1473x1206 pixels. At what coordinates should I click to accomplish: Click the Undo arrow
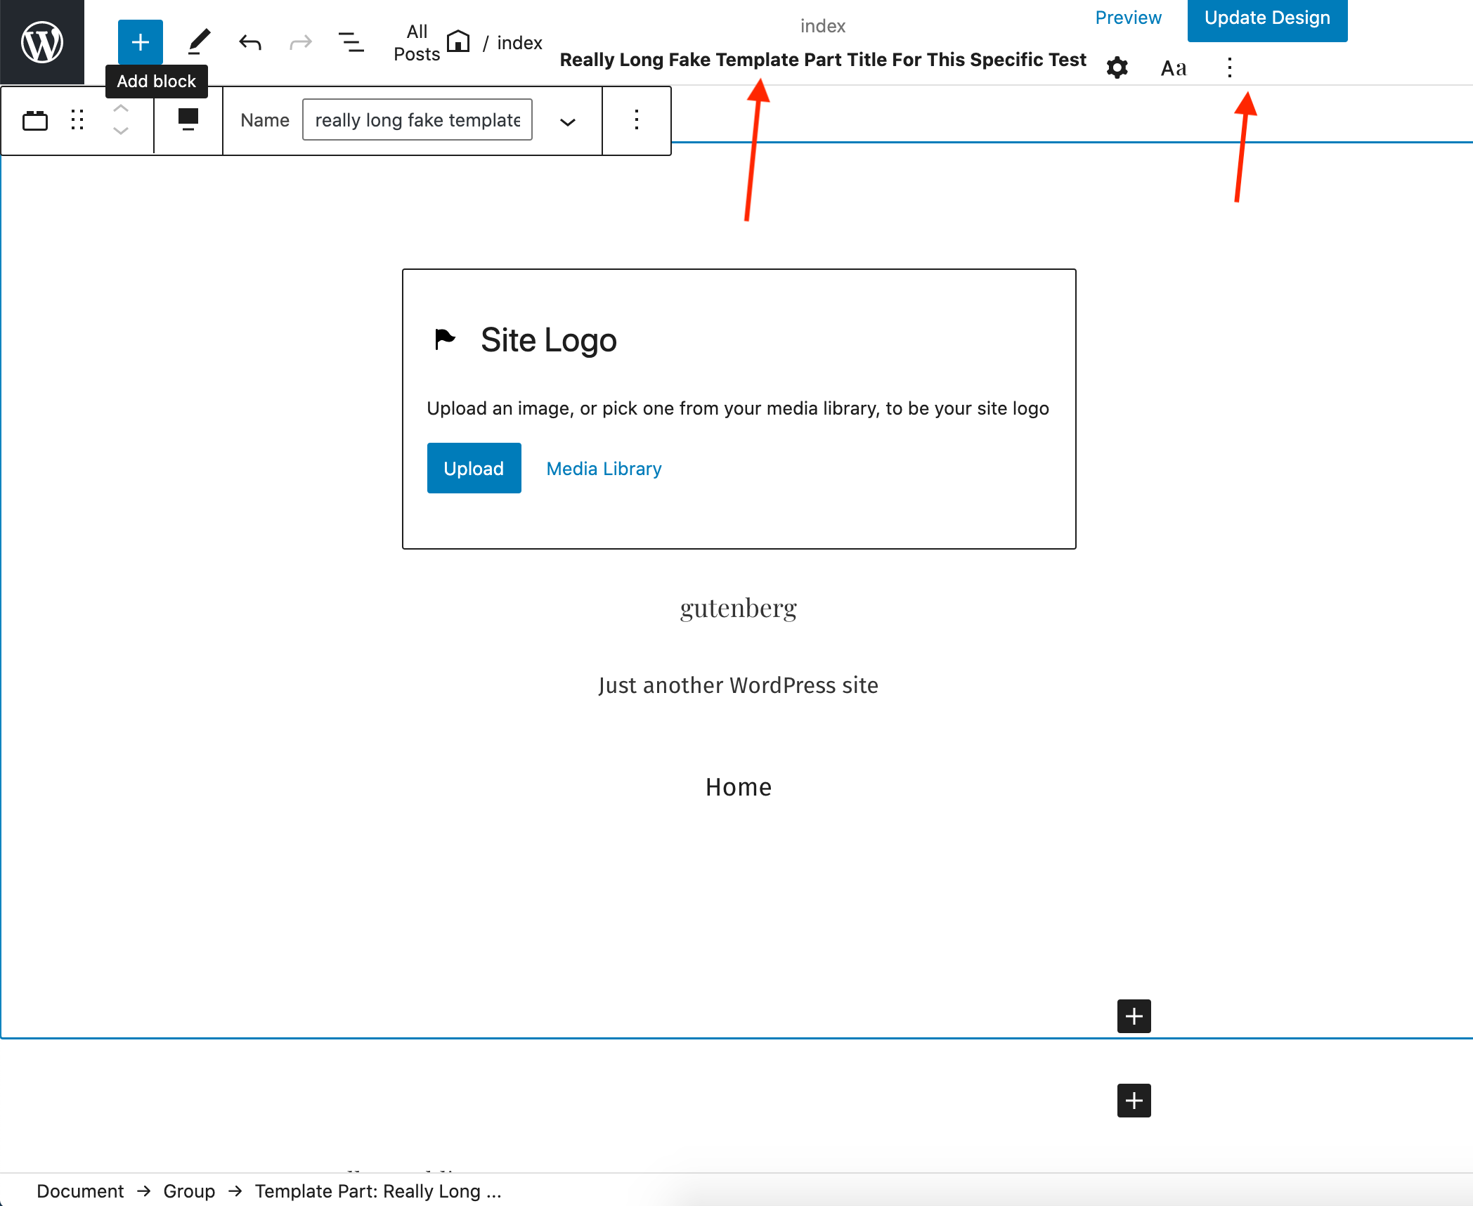(250, 42)
